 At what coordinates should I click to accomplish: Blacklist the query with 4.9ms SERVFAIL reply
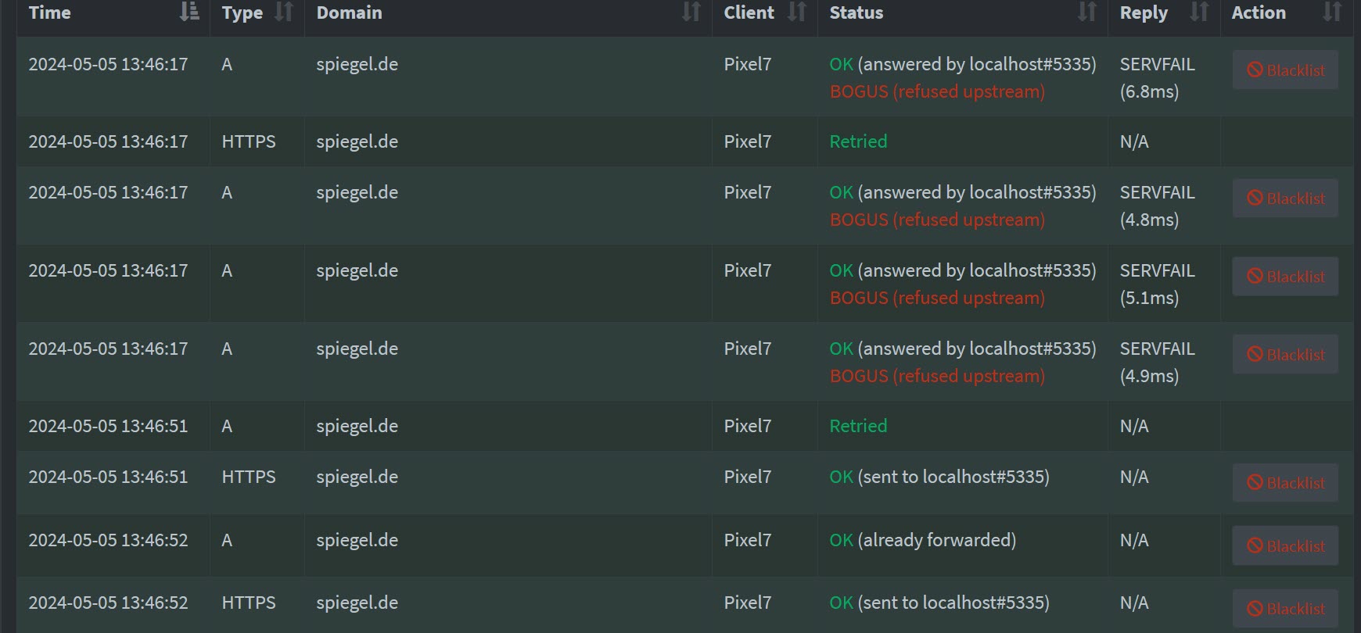(1285, 355)
